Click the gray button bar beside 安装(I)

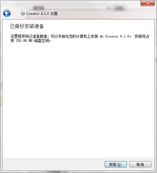53,164
